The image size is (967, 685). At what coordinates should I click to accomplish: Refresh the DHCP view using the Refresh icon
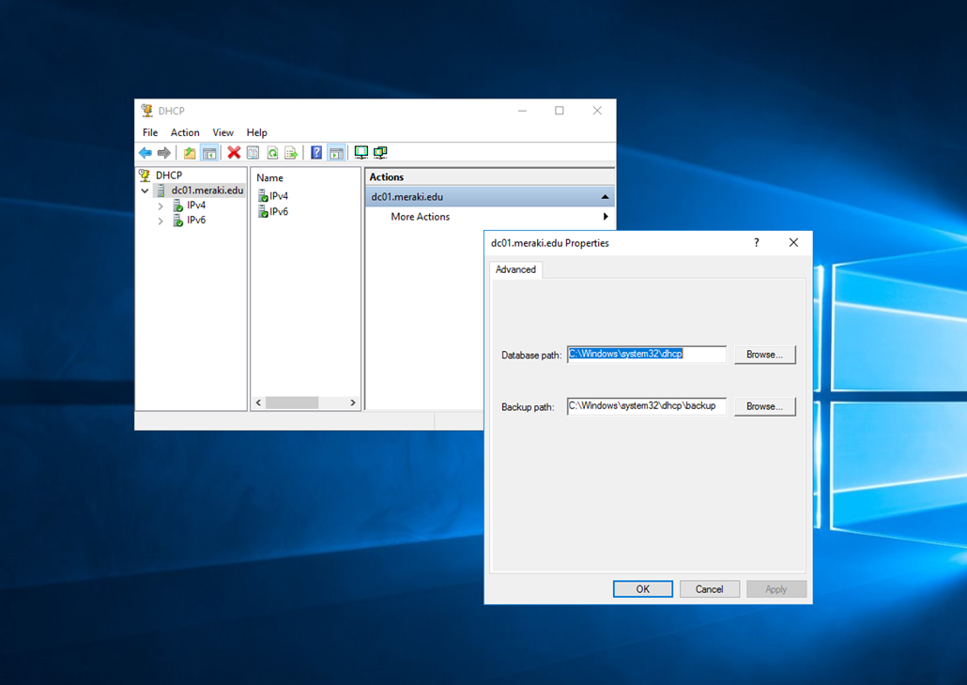coord(272,152)
